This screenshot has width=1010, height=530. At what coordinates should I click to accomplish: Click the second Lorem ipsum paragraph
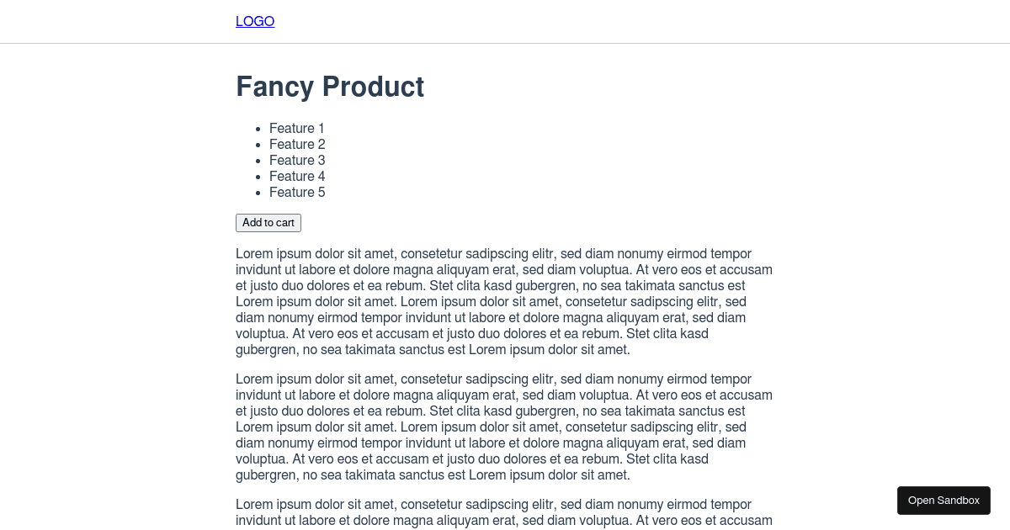(x=503, y=427)
